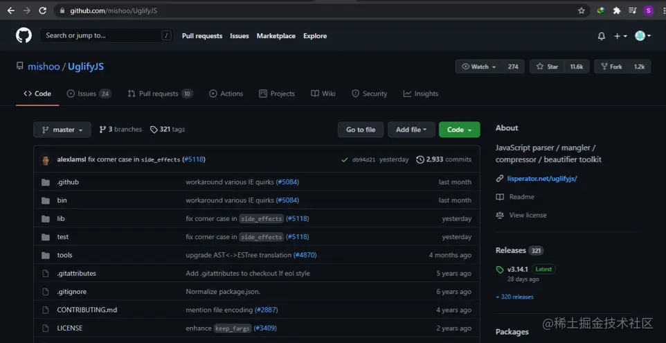Open the master branch dropdown
Viewport: 666px width, 343px height.
pyautogui.click(x=62, y=130)
